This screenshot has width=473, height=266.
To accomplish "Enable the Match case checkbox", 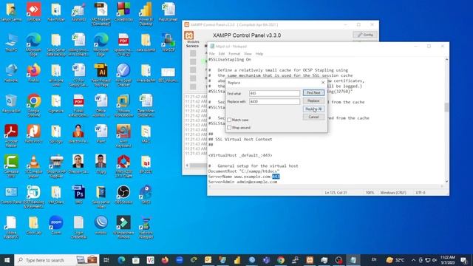I will click(229, 120).
